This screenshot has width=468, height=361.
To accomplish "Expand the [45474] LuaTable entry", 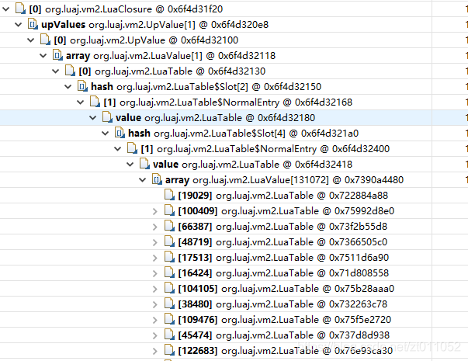I will click(155, 335).
